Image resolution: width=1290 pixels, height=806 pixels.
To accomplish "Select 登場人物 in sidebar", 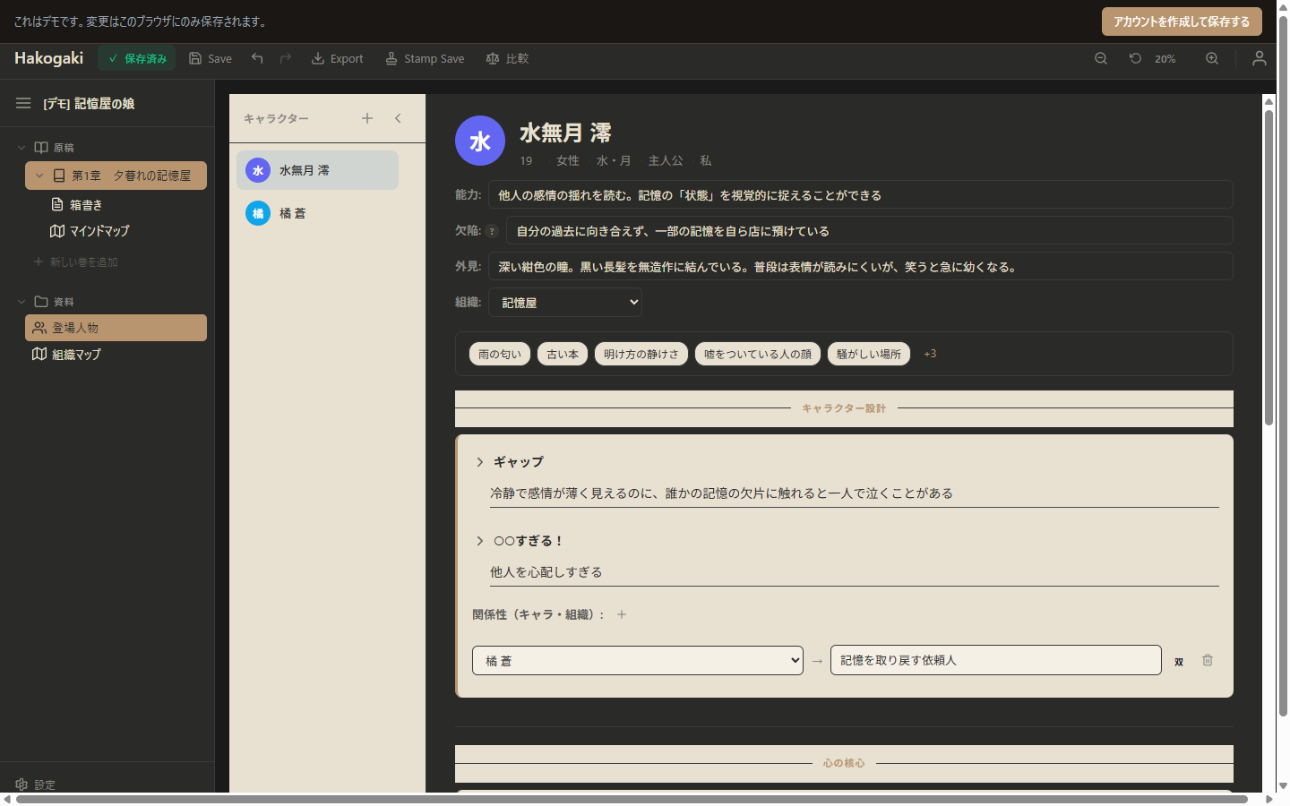I will 116,328.
